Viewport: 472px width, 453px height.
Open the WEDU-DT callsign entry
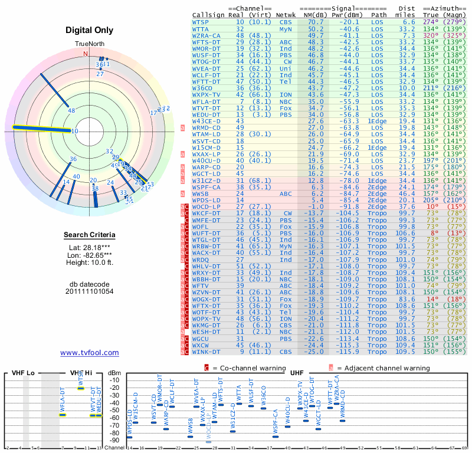tap(206, 114)
